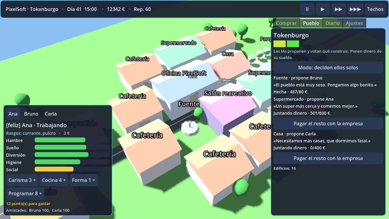Image resolution: width=389 pixels, height=219 pixels.
Task: Increase Programar skill with plus
Action: pos(25,193)
